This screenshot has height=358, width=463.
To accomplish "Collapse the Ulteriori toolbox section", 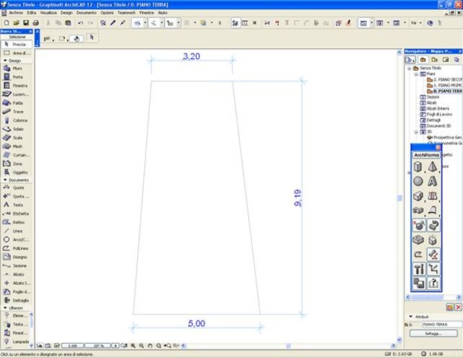I will click(5, 308).
